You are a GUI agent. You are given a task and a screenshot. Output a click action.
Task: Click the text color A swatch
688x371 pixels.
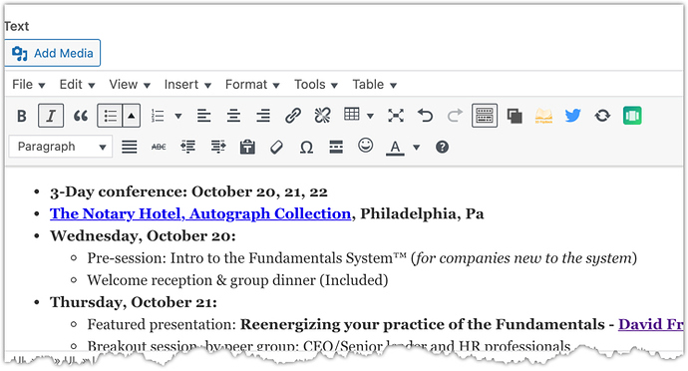(x=395, y=148)
